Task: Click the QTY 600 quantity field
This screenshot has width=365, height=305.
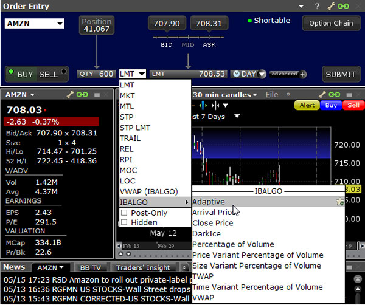Action: tap(96, 74)
